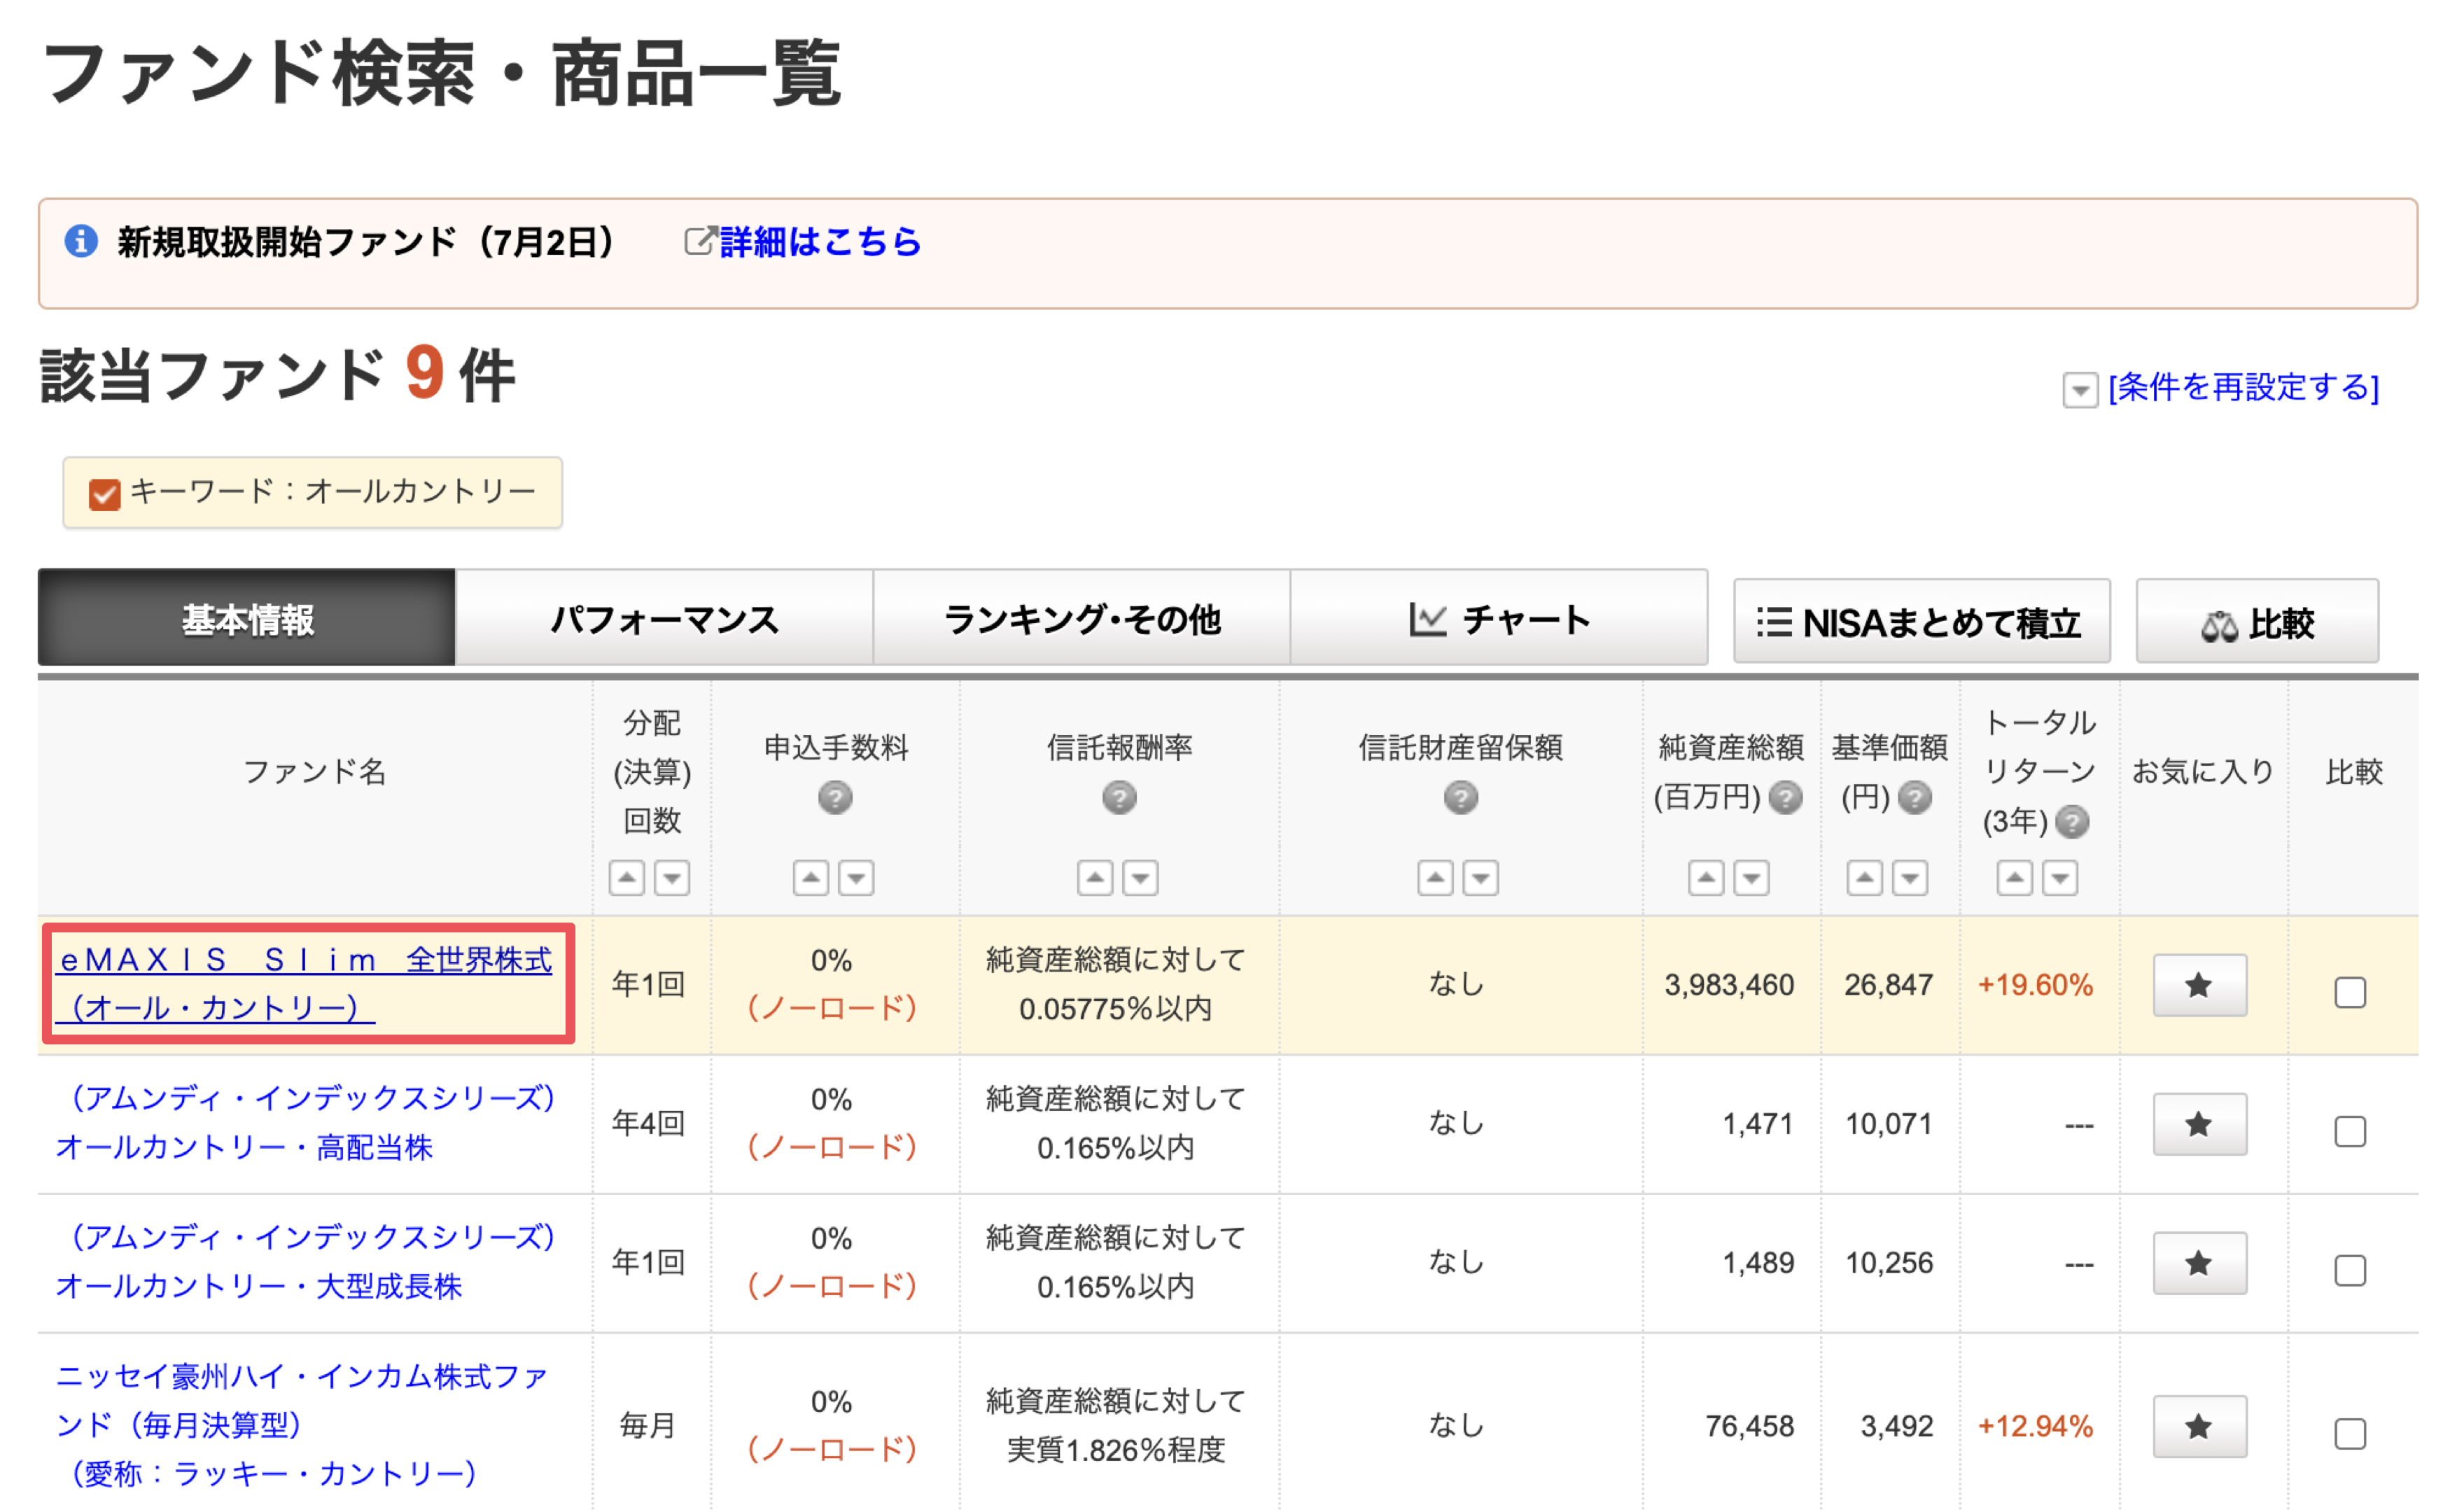The height and width of the screenshot is (1512, 2464).
Task: Click the 26,847 base price value
Action: tap(1888, 985)
